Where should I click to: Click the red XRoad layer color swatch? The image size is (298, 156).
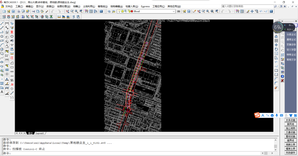(132, 11)
